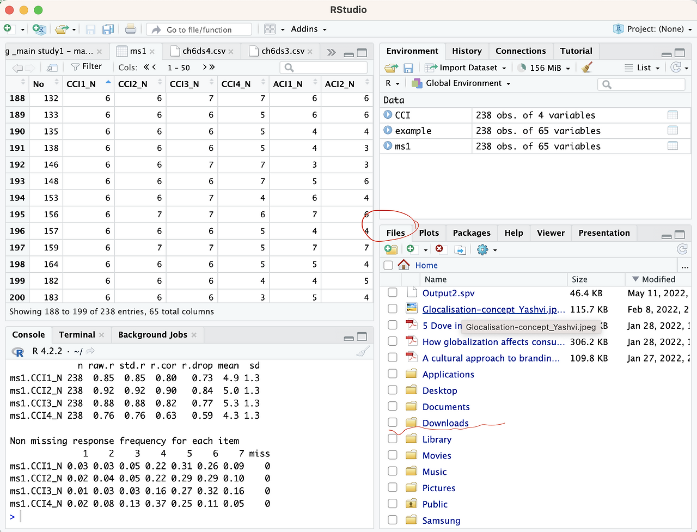Open the Packages tab
This screenshot has width=697, height=532.
click(472, 233)
